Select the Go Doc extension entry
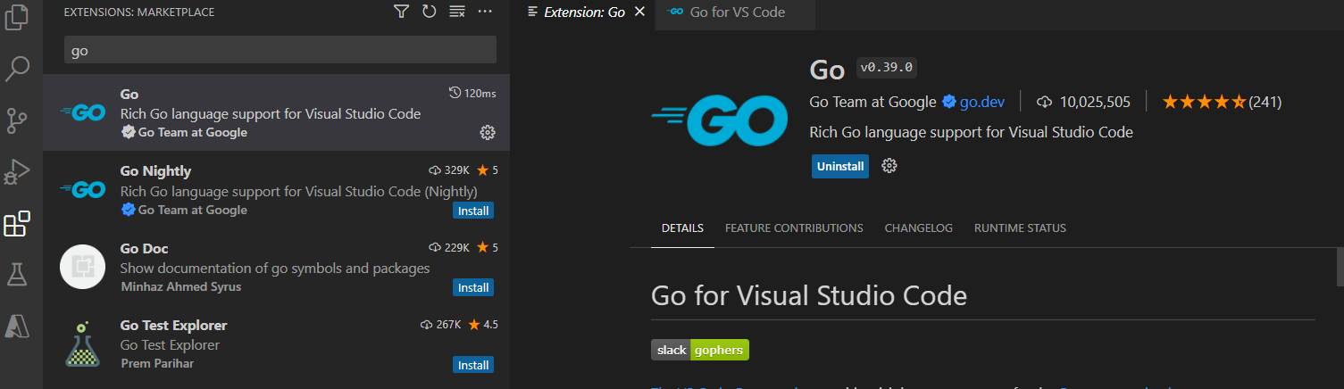 276,267
